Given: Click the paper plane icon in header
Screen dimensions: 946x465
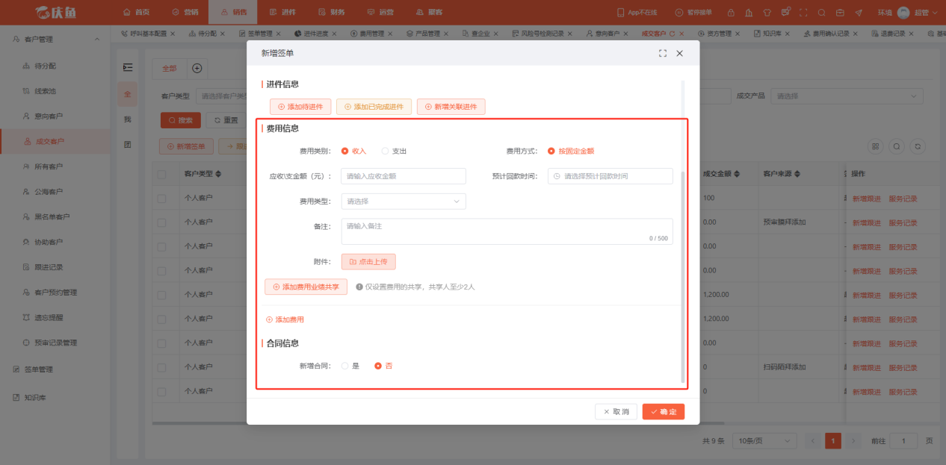Looking at the screenshot, I should pos(859,13).
